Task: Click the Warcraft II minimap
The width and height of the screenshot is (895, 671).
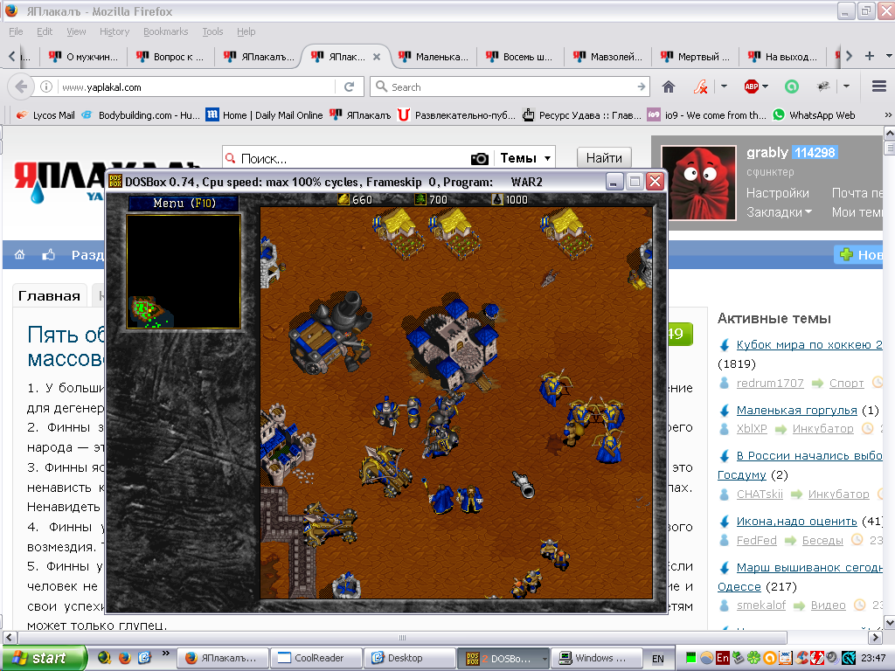Action: coord(184,272)
